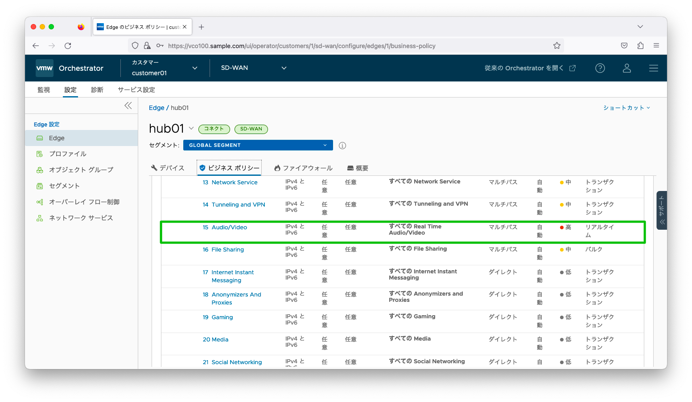Select オブジェクト グループ in the sidebar
Viewport: 692px width, 402px height.
(x=81, y=170)
